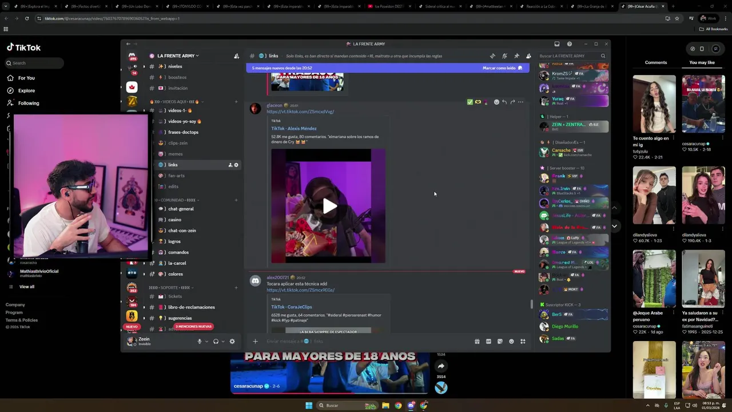This screenshot has width=732, height=412.
Task: Open Chrome from the Windows taskbar
Action: [x=398, y=406]
